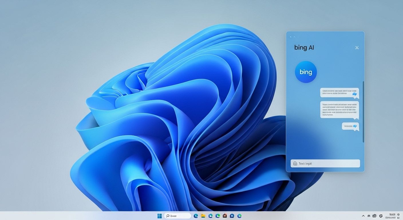Open Microsoft Edge from the taskbar

[196, 216]
